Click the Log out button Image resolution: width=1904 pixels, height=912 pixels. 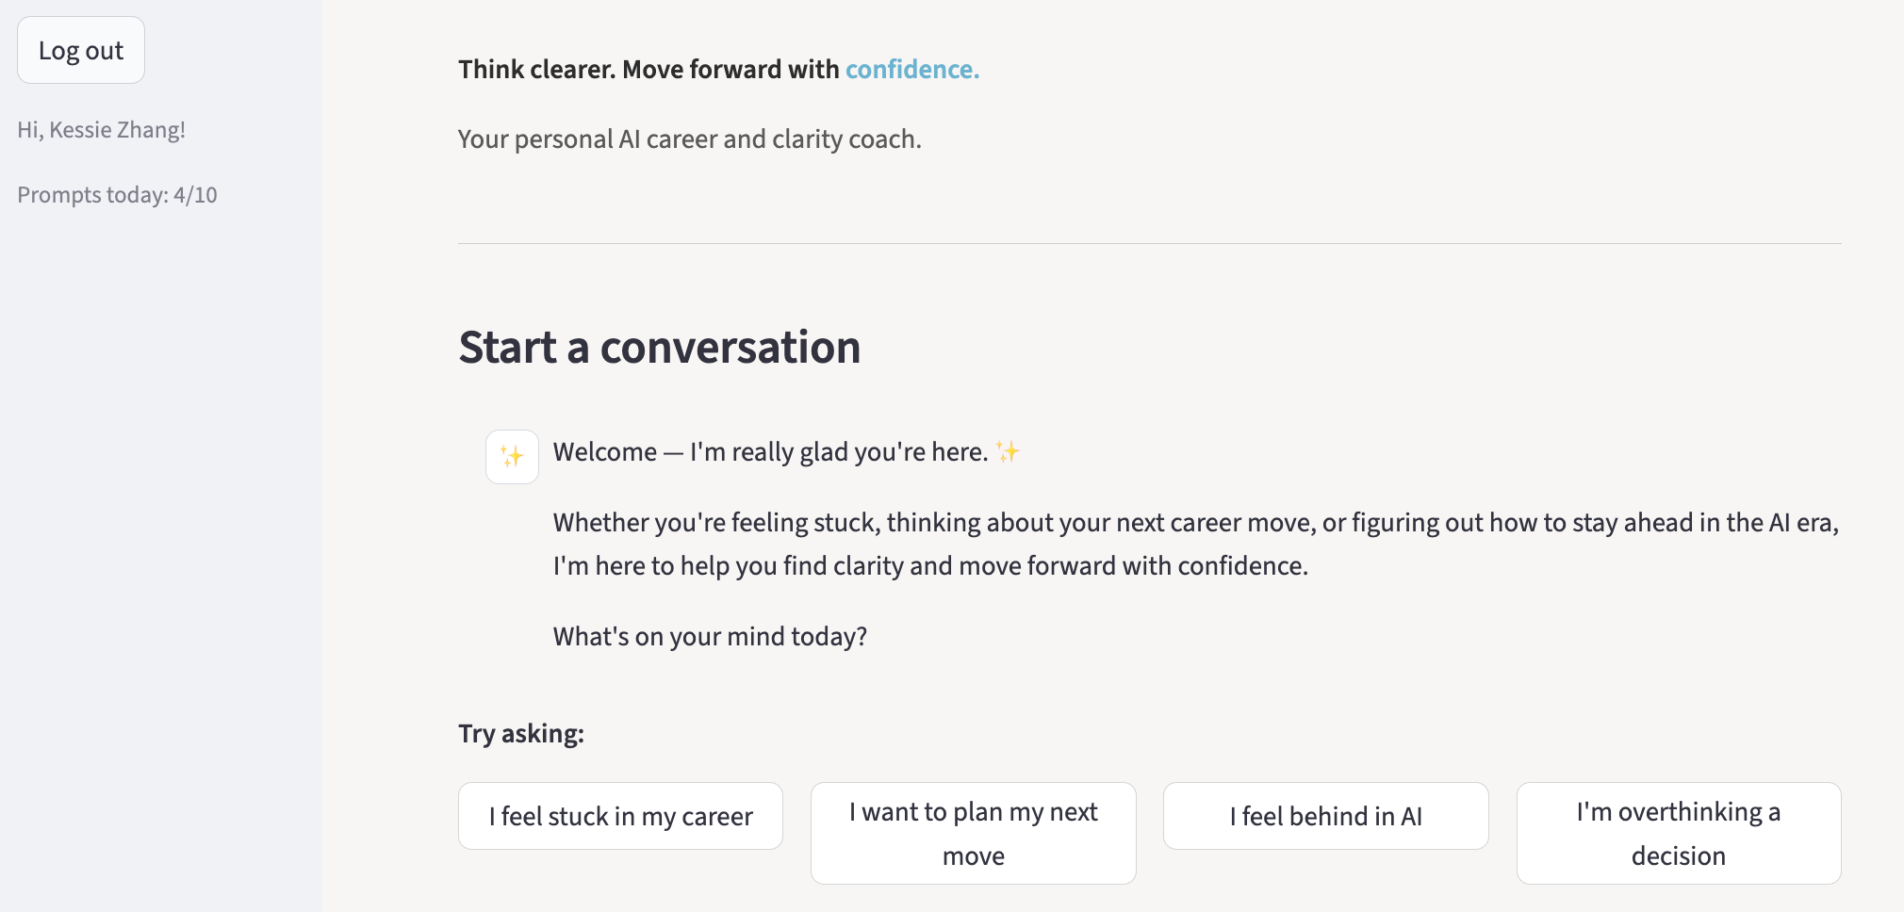tap(81, 51)
